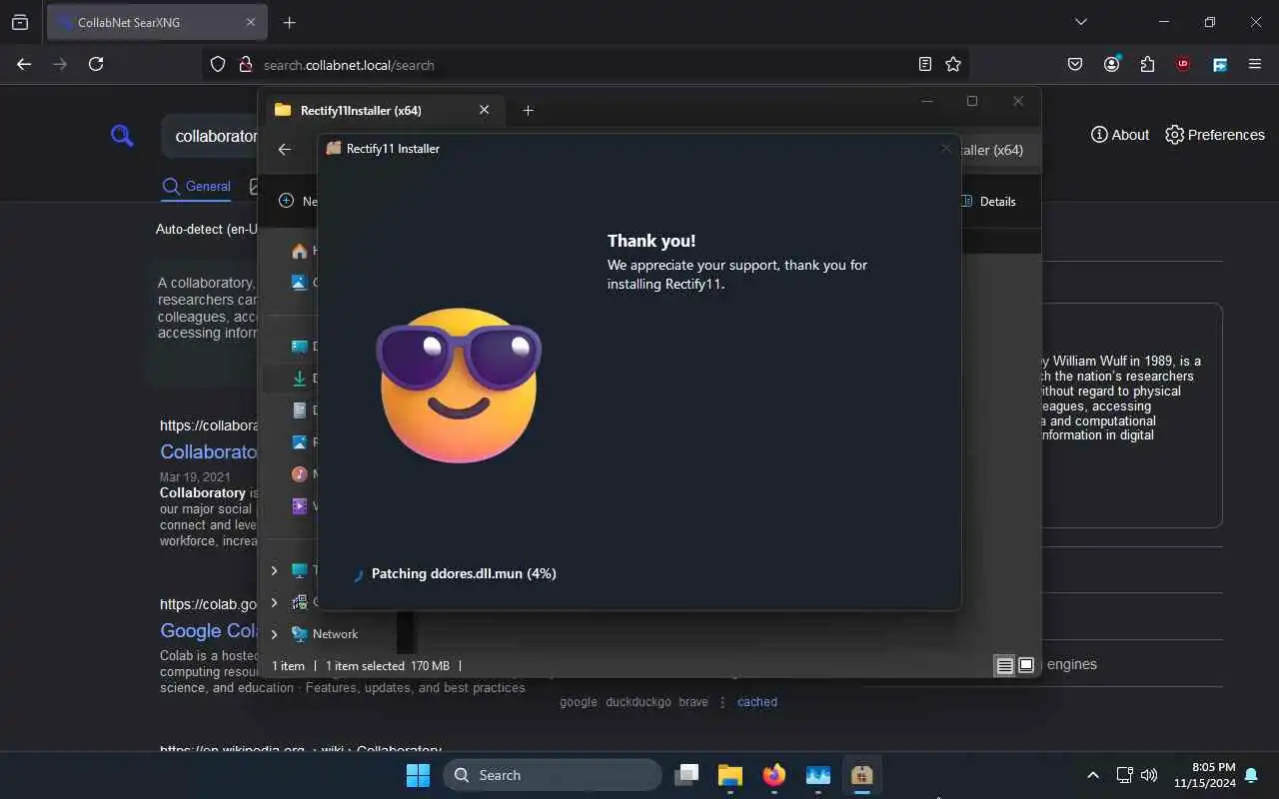Open the Pocket save icon

[x=1075, y=64]
